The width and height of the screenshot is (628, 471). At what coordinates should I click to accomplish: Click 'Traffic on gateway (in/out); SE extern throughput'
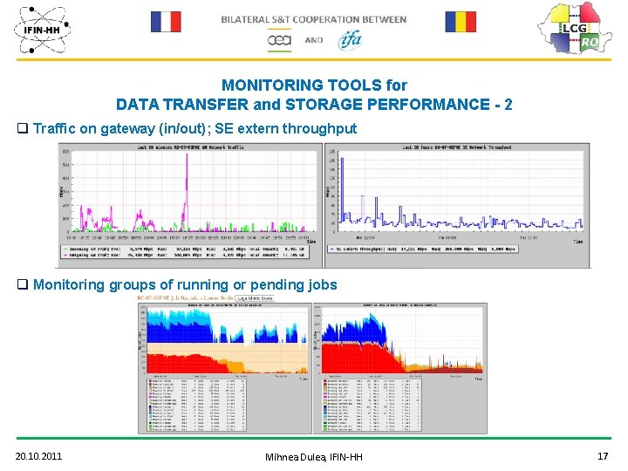(x=195, y=128)
